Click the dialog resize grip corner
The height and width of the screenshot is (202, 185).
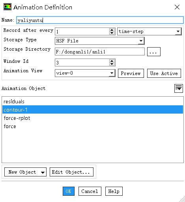point(182,199)
